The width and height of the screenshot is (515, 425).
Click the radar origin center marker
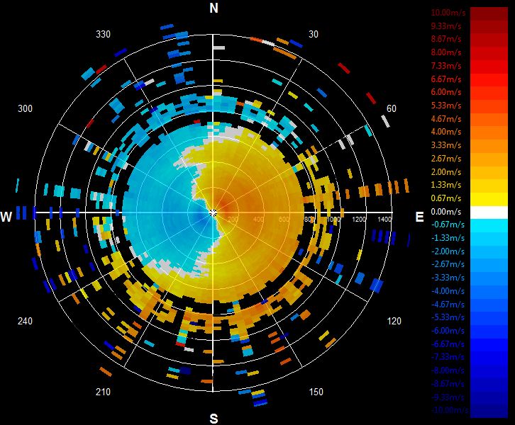click(x=213, y=212)
